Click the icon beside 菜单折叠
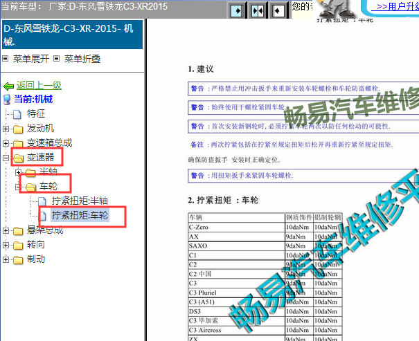The height and width of the screenshot is (341, 419). pyautogui.click(x=56, y=58)
